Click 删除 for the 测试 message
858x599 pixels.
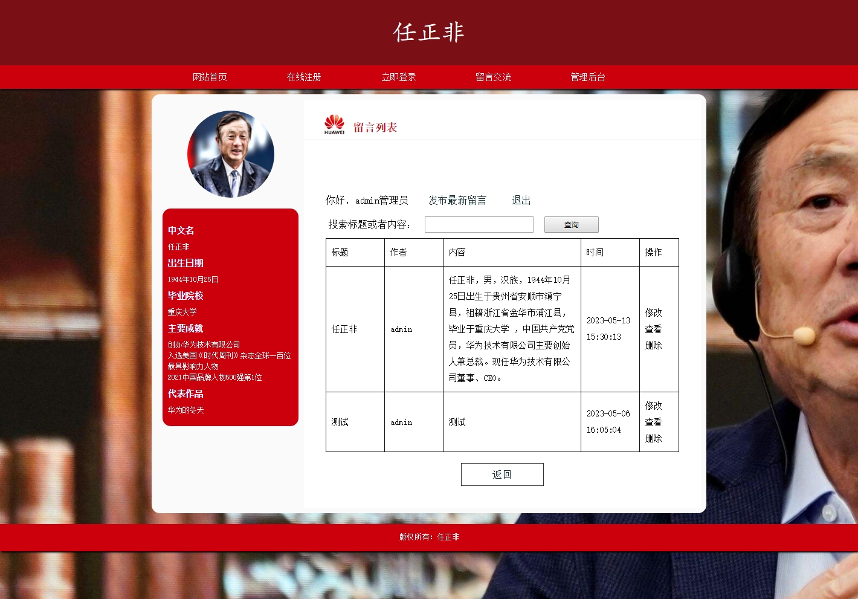coord(653,438)
